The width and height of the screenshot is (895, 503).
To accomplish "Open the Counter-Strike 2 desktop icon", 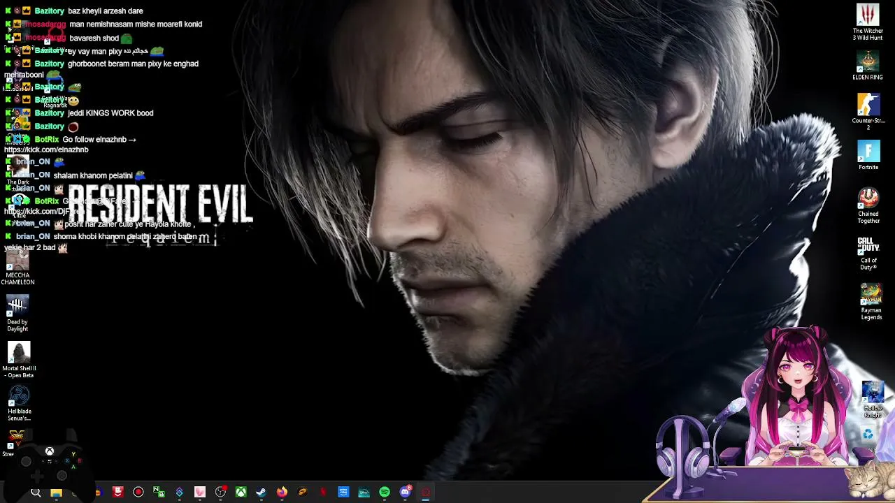I will coord(868,111).
